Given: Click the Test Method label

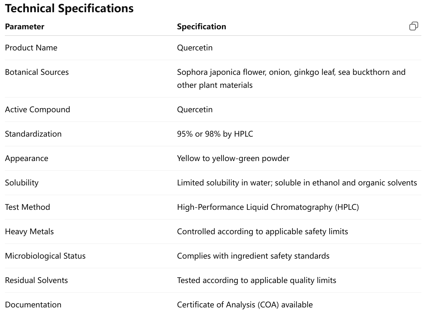Looking at the screenshot, I should click(27, 207).
